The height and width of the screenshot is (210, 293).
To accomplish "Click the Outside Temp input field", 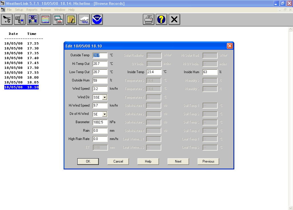I will click(x=100, y=55).
